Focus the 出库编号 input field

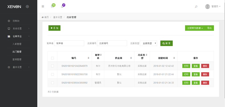click(x=112, y=43)
